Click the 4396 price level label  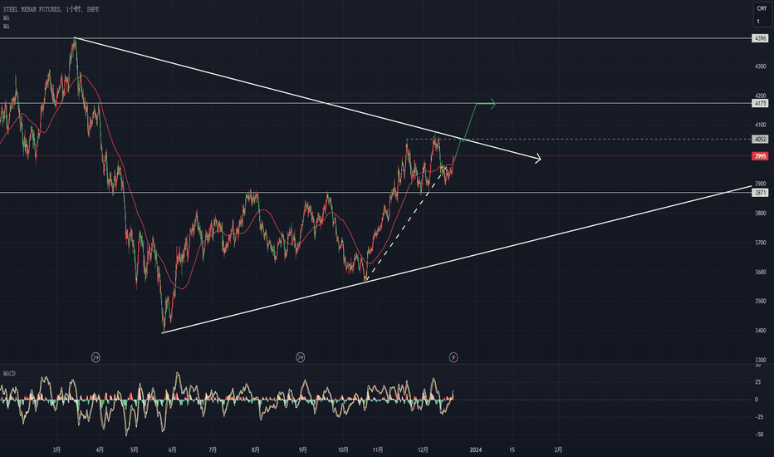coord(760,38)
